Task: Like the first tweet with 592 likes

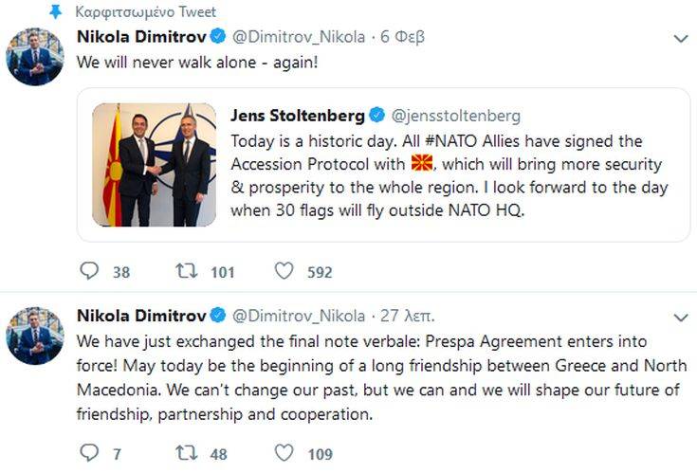Action: click(x=284, y=272)
